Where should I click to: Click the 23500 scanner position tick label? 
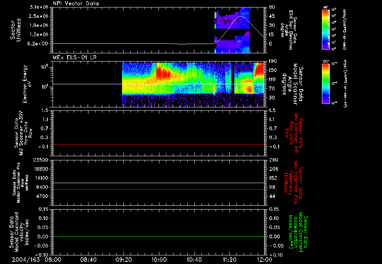pyautogui.click(x=40, y=160)
